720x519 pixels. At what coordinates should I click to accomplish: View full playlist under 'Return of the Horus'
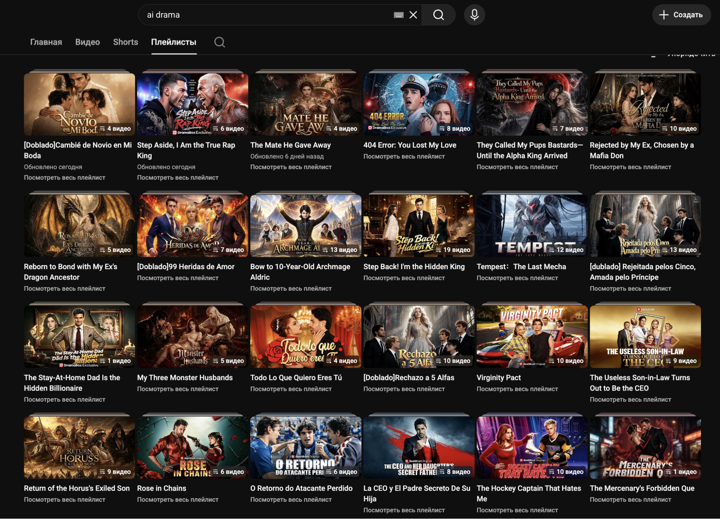[x=64, y=500]
